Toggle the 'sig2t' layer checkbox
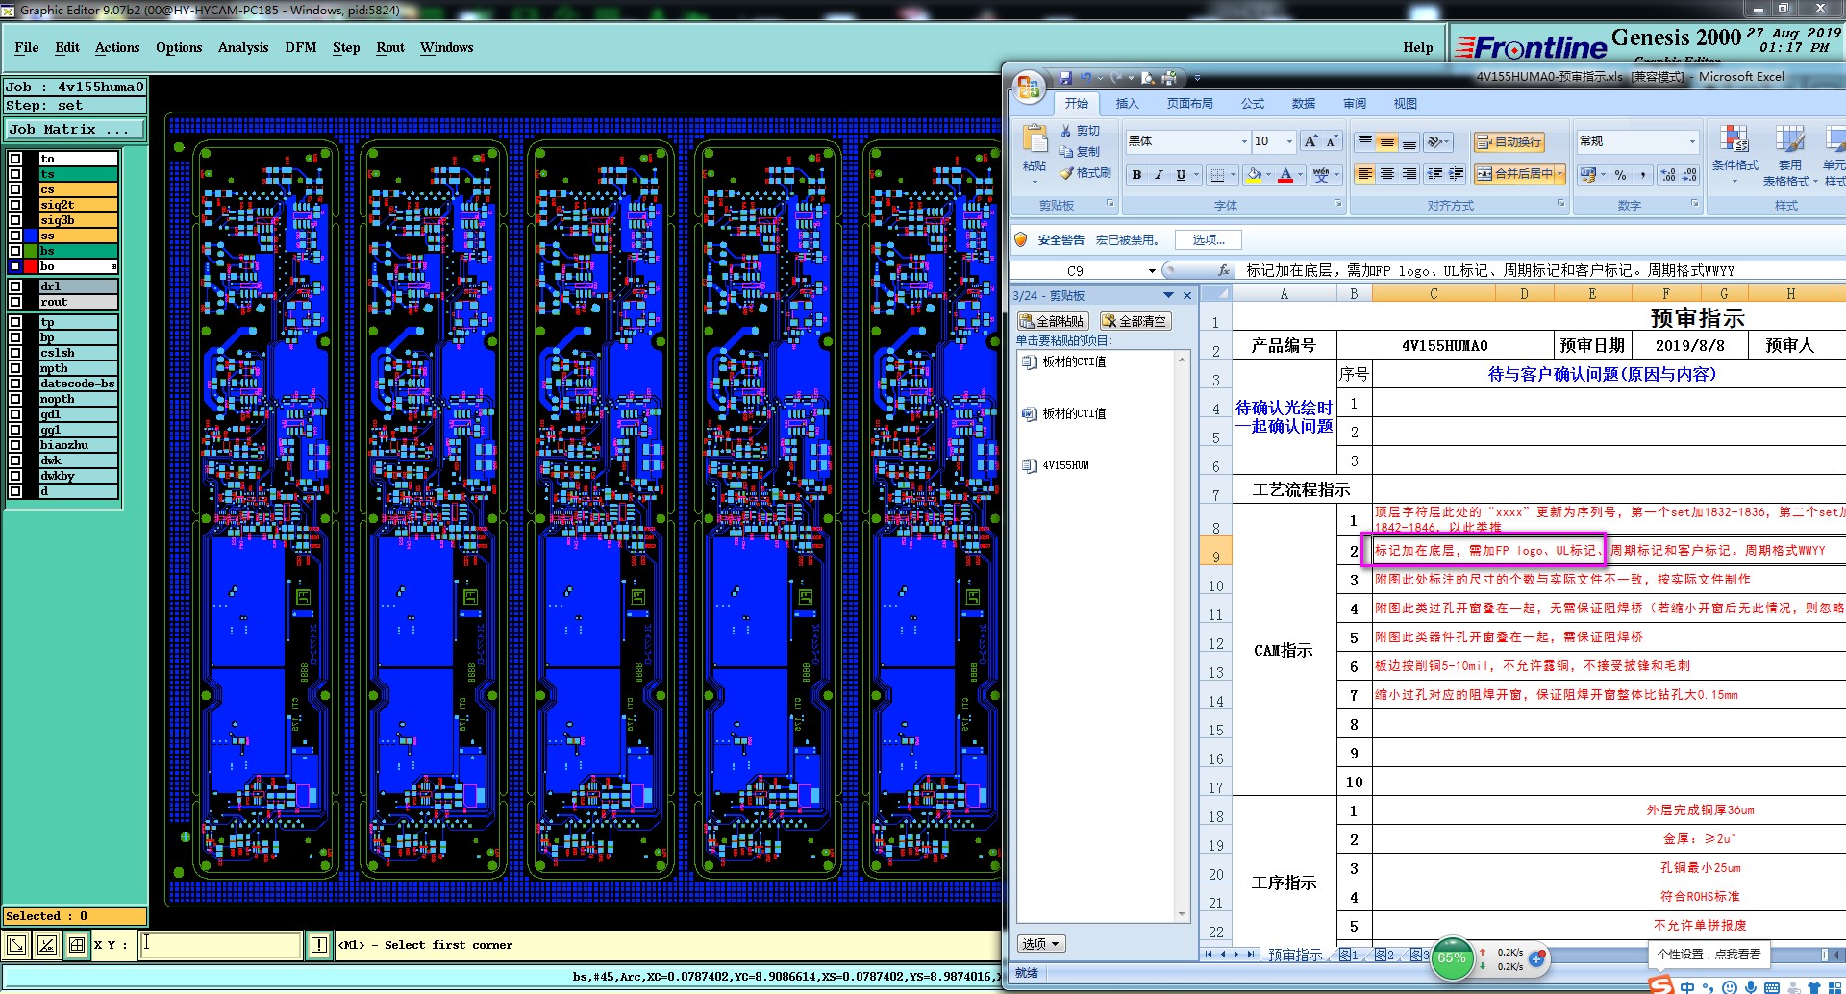Image resolution: width=1846 pixels, height=994 pixels. pos(15,205)
